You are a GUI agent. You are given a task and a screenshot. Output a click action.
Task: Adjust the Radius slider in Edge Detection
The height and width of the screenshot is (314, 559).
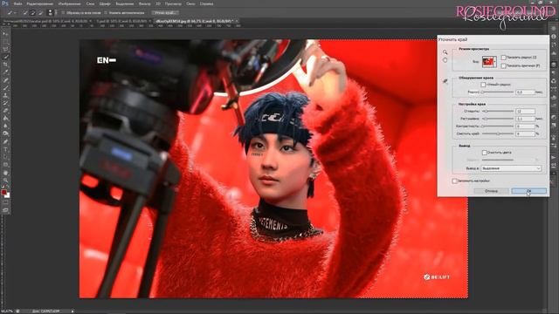point(497,92)
